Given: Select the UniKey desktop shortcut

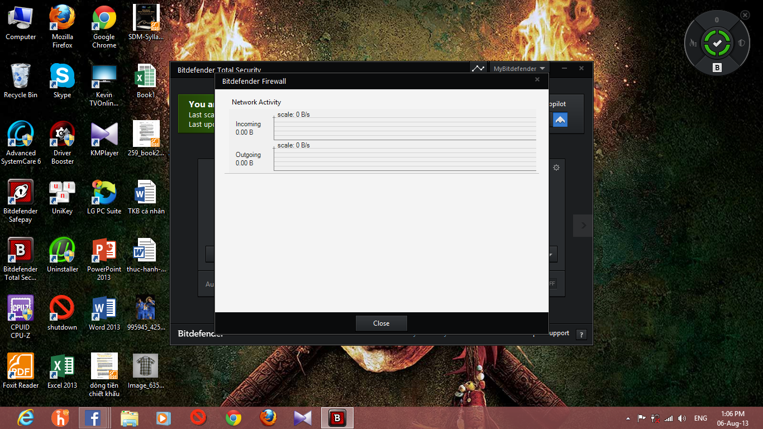Looking at the screenshot, I should (x=63, y=197).
